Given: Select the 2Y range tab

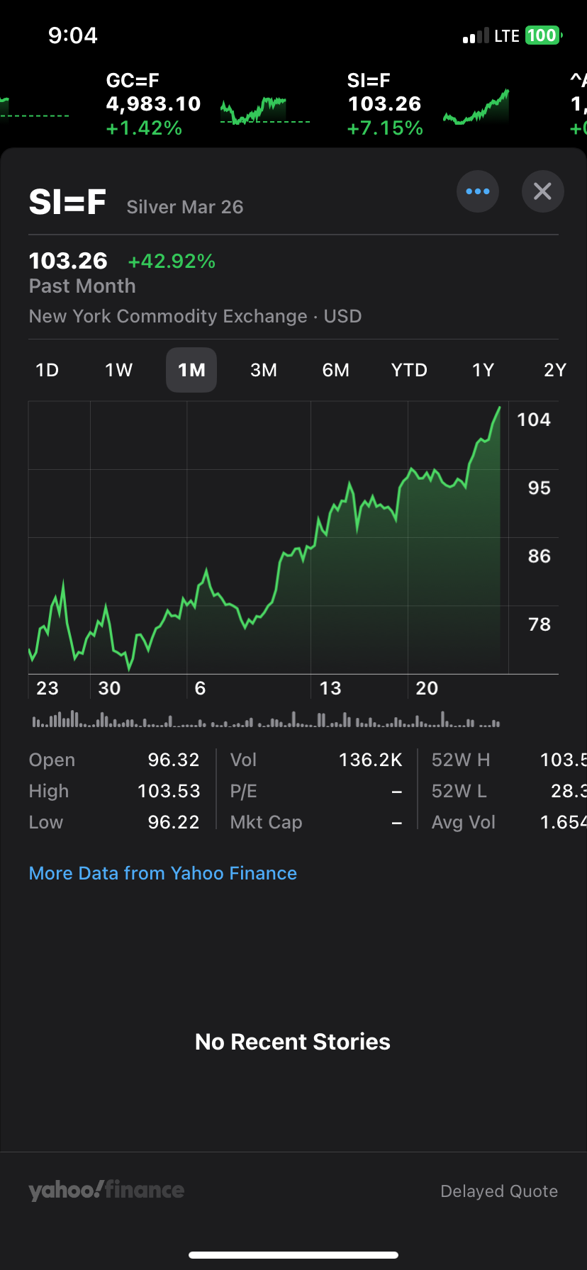Looking at the screenshot, I should (x=554, y=370).
